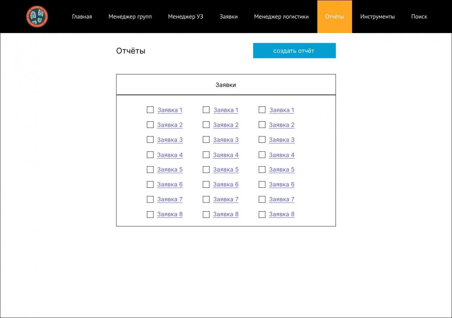
Task: Click the Отчёты page heading
Action: click(131, 51)
